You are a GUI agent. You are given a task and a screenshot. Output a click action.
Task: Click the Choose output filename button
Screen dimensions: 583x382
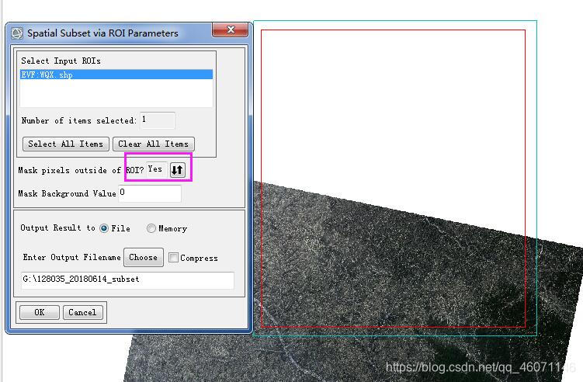click(143, 258)
